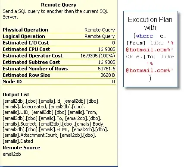Click the row count value 50761.6
Image resolution: width=184 pixels, height=167 pixels.
[x=106, y=69]
